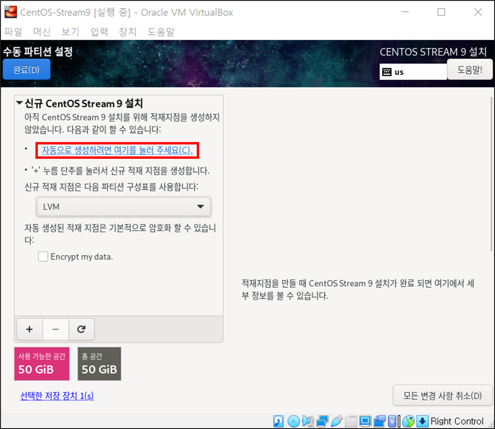
Task: Add a new mount point with plus button
Action: pyautogui.click(x=29, y=329)
